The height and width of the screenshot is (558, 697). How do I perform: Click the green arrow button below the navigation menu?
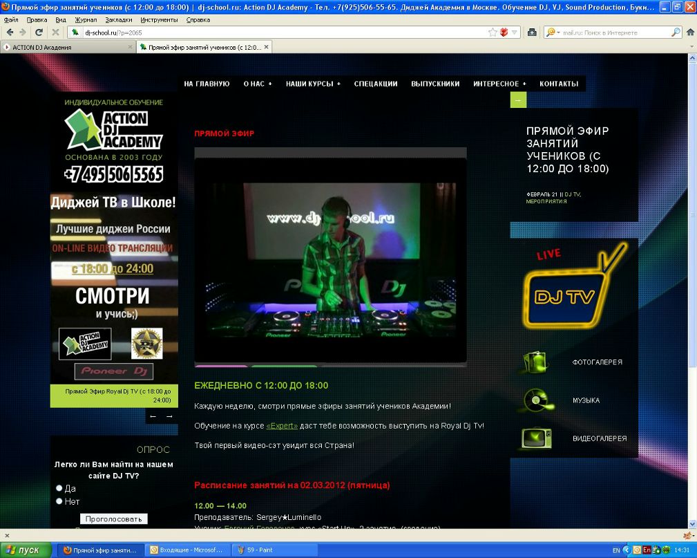point(518,100)
